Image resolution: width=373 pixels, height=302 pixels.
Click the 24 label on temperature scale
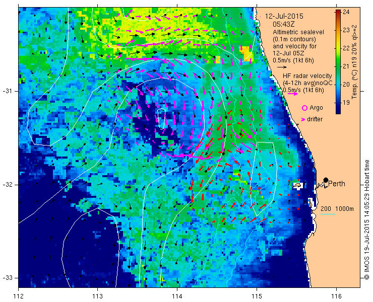point(346,12)
